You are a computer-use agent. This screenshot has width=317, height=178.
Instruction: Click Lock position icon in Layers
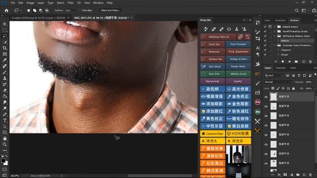point(283,89)
